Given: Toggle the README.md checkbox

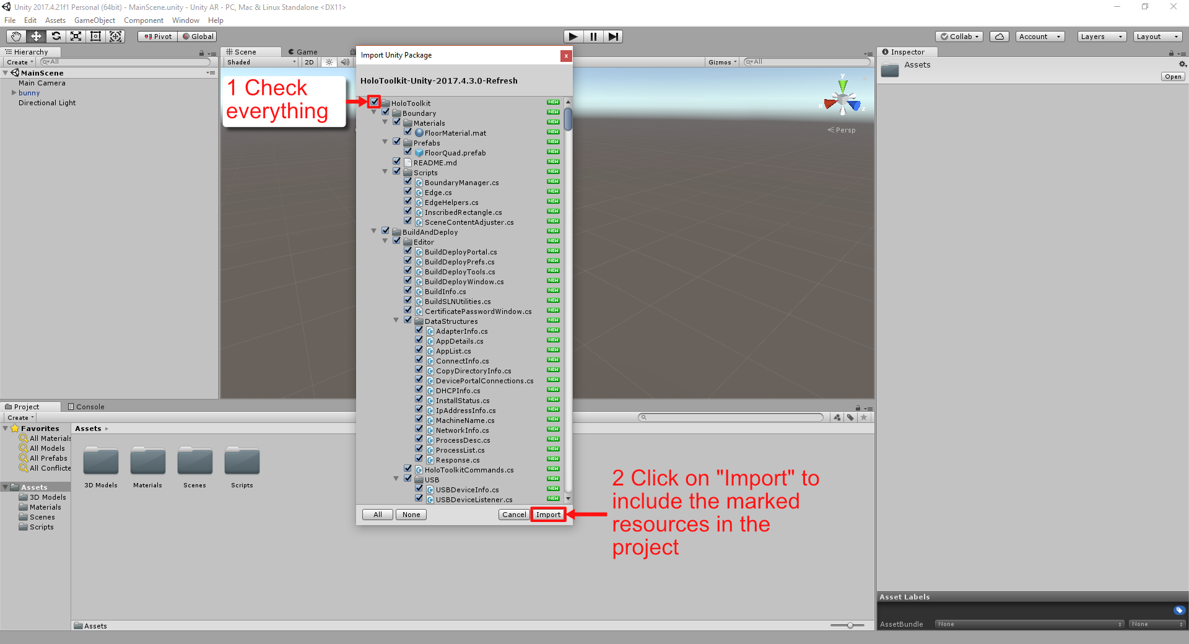Looking at the screenshot, I should point(397,162).
